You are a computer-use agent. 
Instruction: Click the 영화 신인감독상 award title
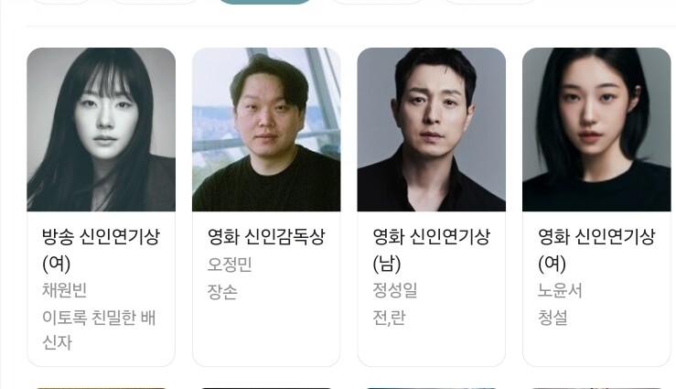(266, 237)
